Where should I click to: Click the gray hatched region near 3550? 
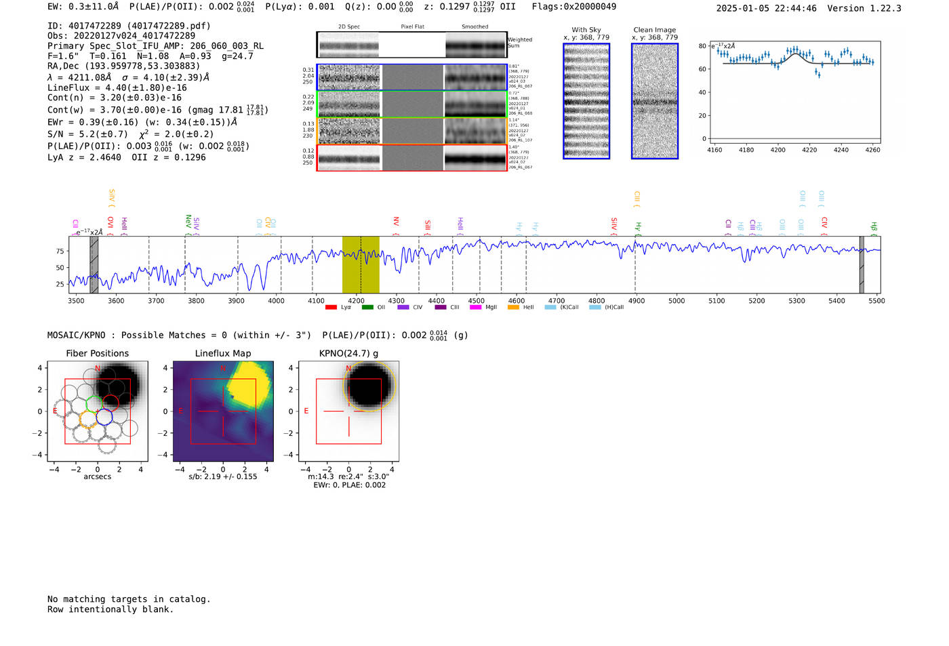pyautogui.click(x=94, y=265)
